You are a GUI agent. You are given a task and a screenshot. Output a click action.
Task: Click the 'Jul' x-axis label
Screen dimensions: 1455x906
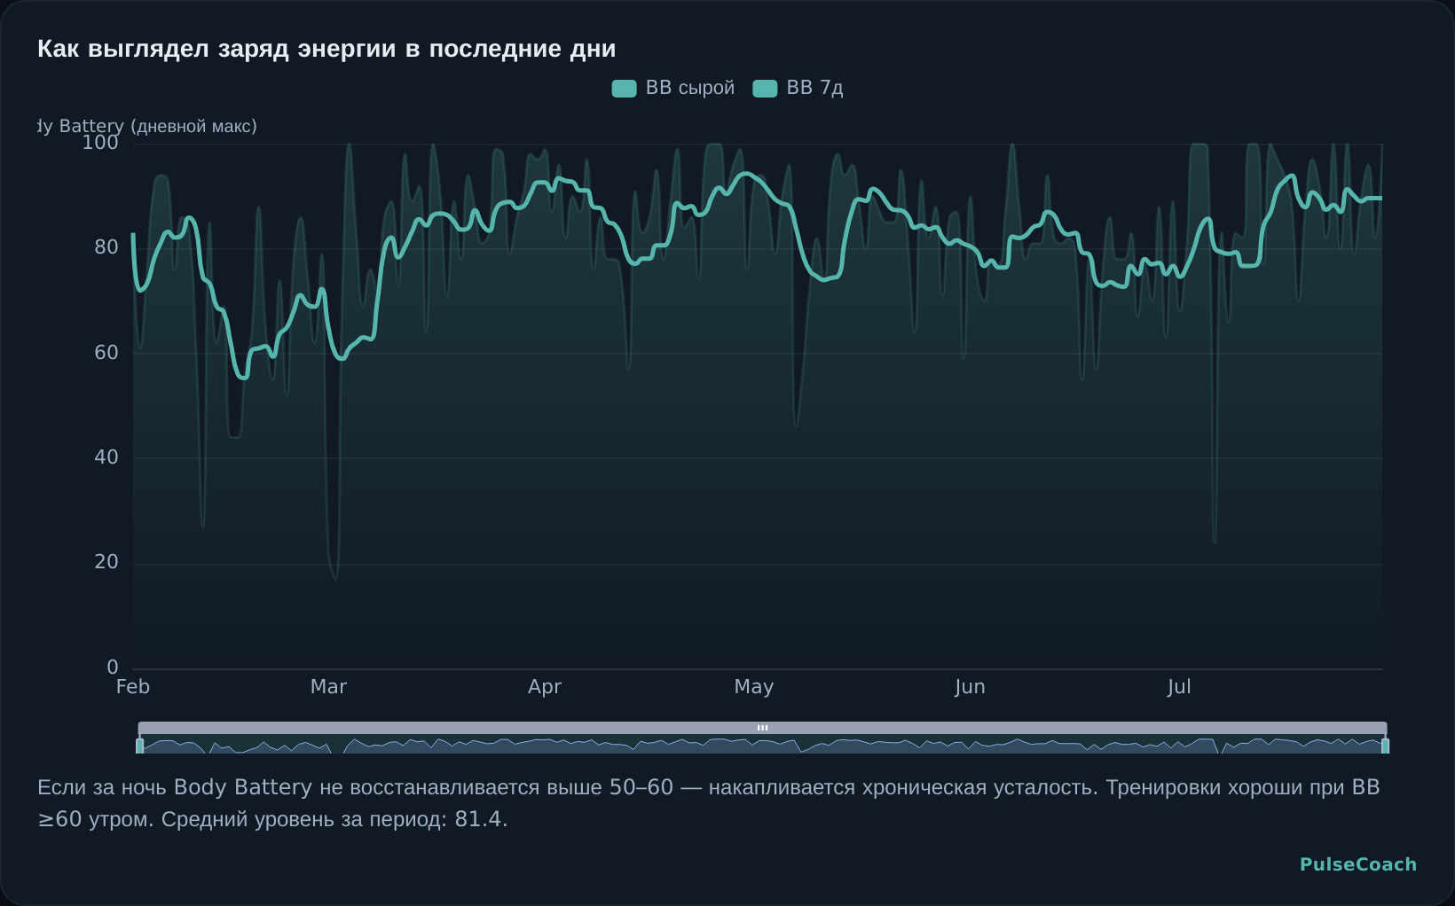coord(1179,687)
